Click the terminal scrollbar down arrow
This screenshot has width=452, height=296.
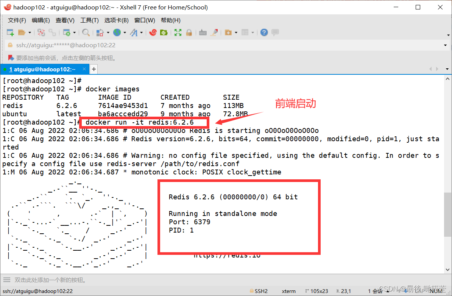point(448,270)
